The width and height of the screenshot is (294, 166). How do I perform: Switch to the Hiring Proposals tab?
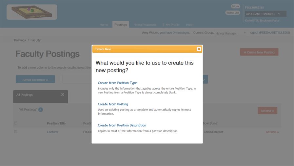click(x=145, y=25)
